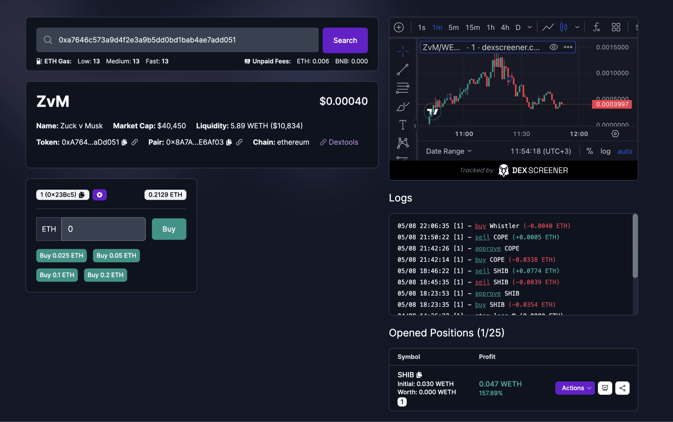Open the approve COPE log link

tap(488, 248)
